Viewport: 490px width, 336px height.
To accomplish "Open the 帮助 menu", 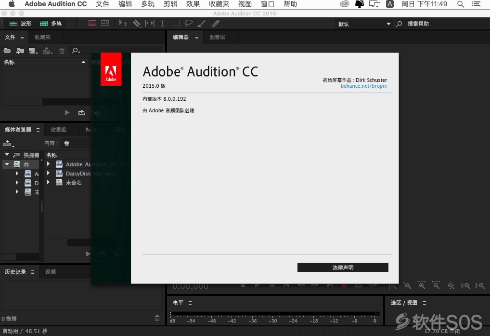I will click(x=290, y=4).
